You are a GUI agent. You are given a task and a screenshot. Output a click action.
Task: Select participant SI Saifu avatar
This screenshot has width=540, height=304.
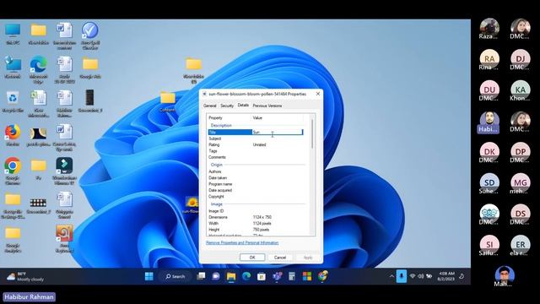(489, 246)
